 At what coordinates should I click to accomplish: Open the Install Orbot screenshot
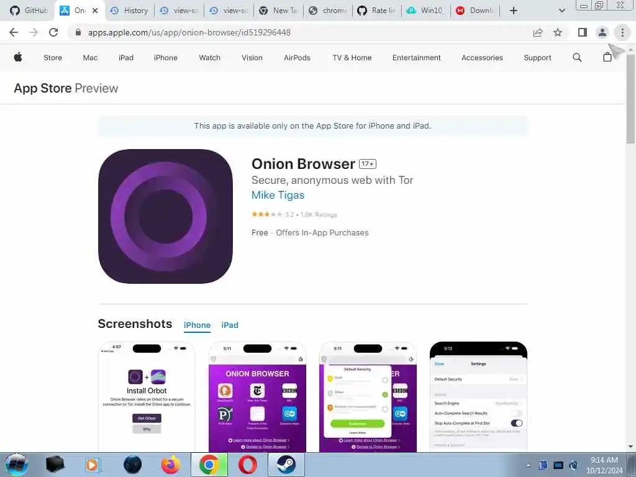coord(147,397)
